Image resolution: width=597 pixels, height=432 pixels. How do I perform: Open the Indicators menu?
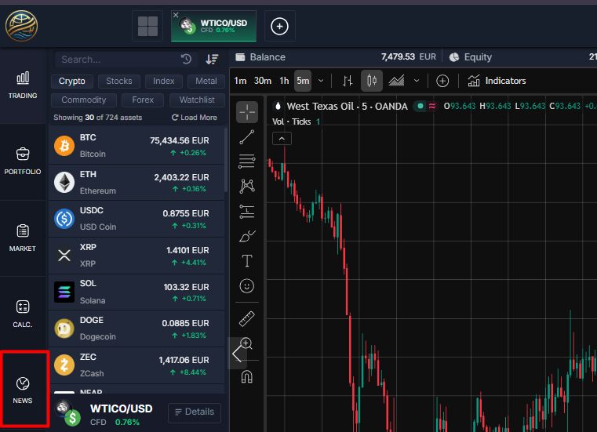pyautogui.click(x=497, y=81)
